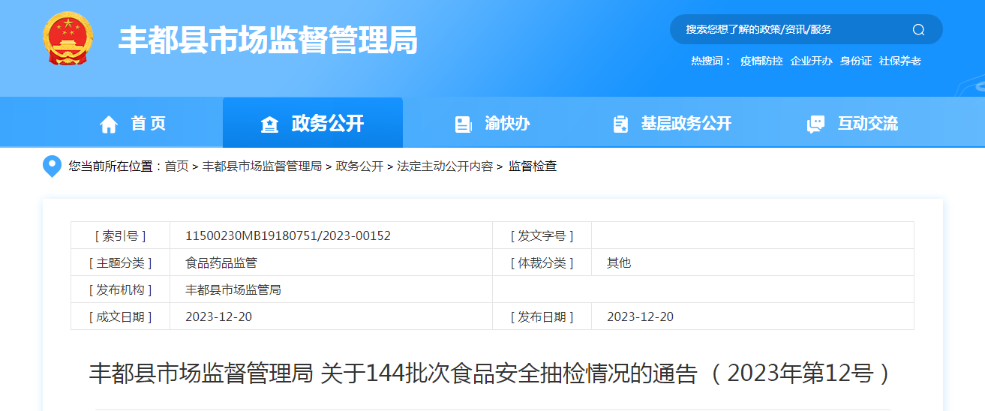The image size is (985, 411).
Task: Click the 其他 genre category value
Action: coord(619,262)
